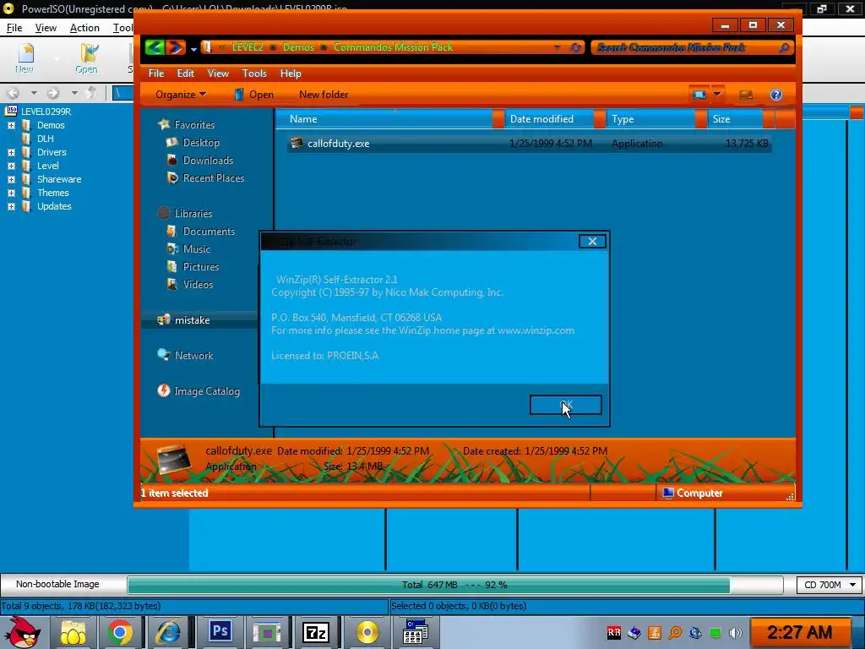Open recent locations dropdown beside navigation arrows
This screenshot has width=865, height=649.
193,49
